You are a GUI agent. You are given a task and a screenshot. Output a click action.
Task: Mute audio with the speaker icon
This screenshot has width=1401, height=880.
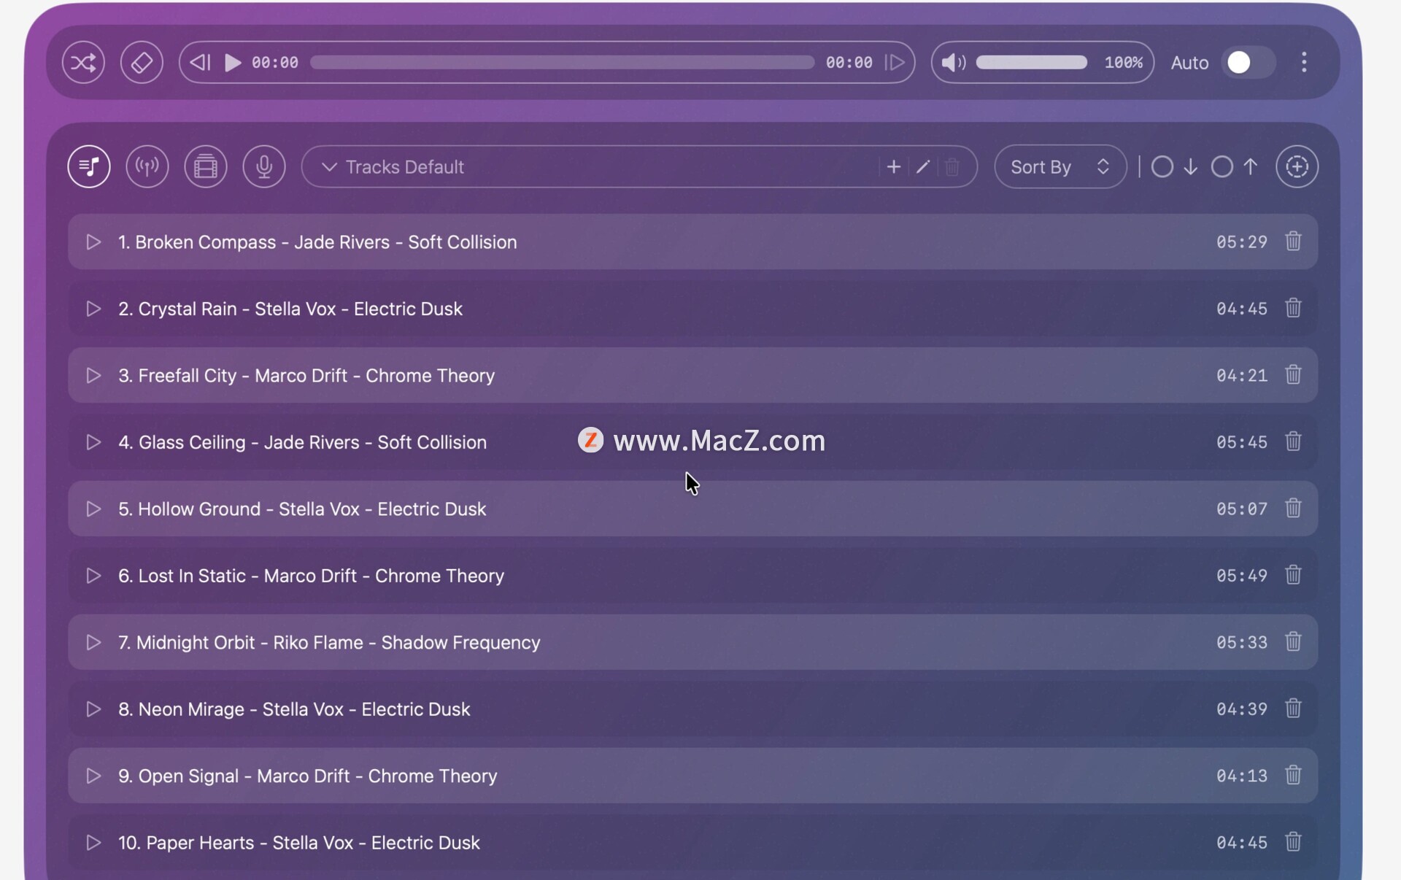pyautogui.click(x=953, y=63)
